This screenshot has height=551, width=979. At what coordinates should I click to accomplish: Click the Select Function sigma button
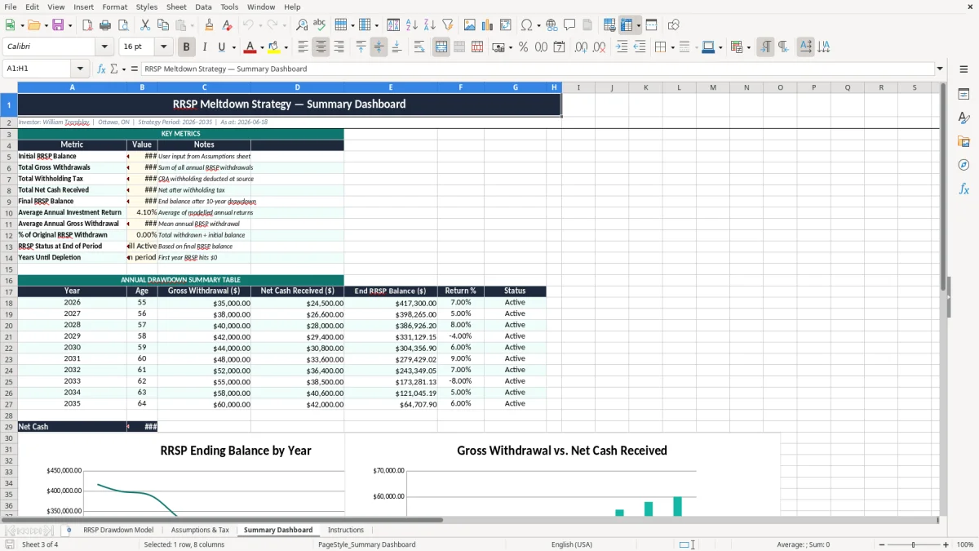(114, 69)
